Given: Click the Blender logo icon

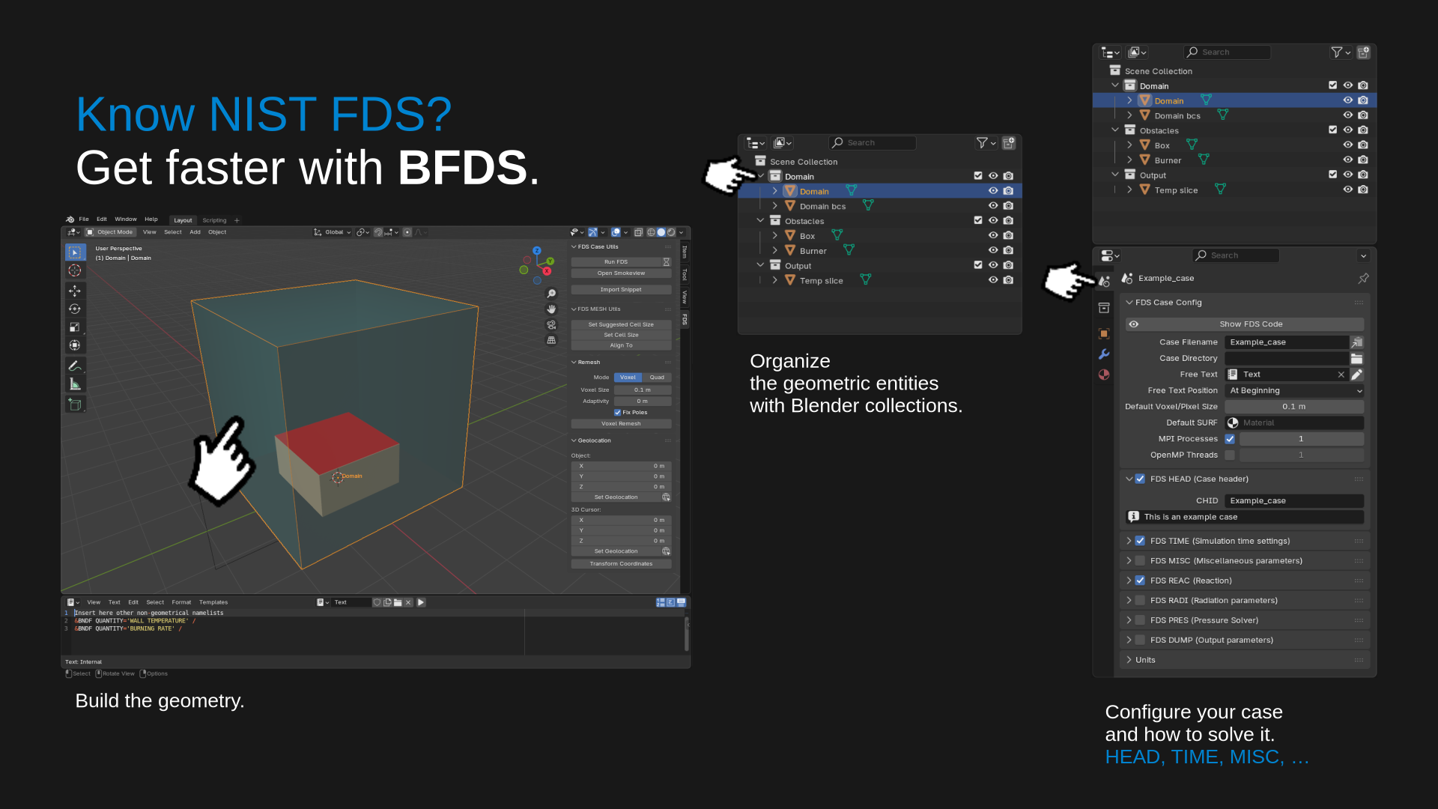Looking at the screenshot, I should (x=70, y=219).
